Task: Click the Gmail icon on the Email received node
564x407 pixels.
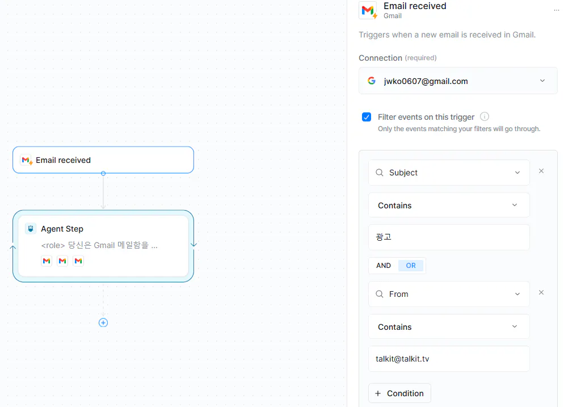Action: [24, 160]
